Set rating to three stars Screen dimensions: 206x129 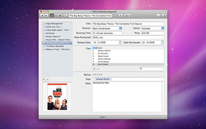click(x=97, y=75)
